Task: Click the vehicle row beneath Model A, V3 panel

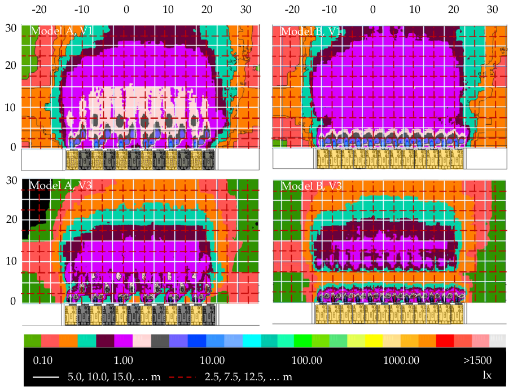Action: 141,314
